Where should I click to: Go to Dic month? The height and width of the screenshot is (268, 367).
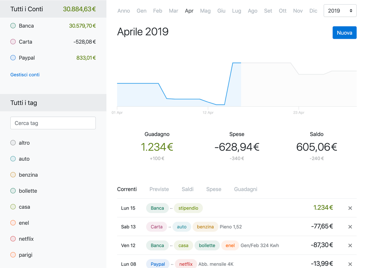tap(313, 11)
